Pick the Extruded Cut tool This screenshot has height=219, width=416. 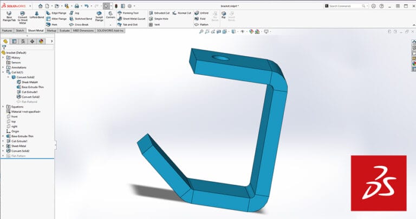click(160, 12)
